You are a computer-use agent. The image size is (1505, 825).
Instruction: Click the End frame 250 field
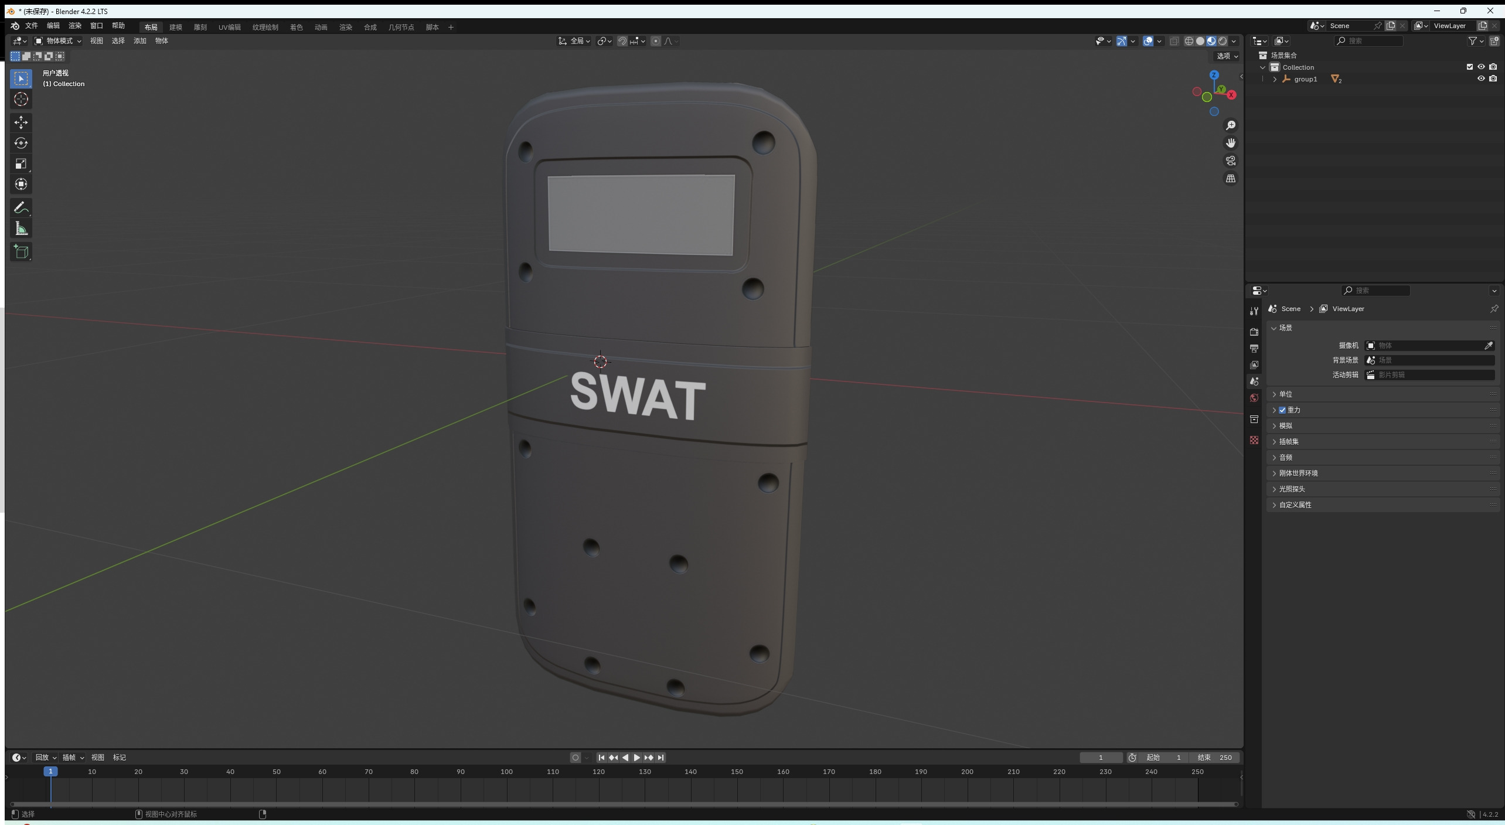pyautogui.click(x=1215, y=758)
